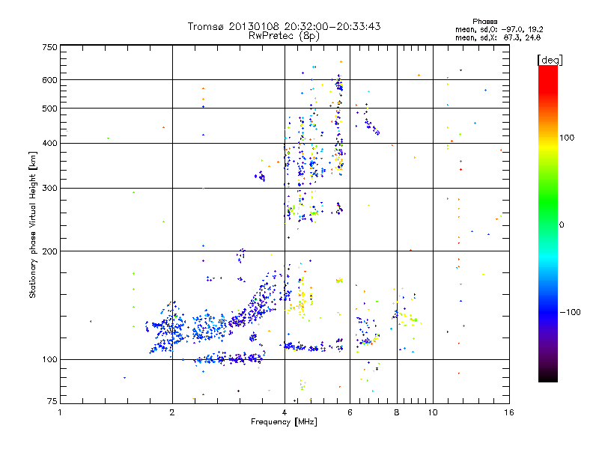The image size is (599, 449).
Task: Click the x-axis label '10'
Action: click(x=433, y=412)
